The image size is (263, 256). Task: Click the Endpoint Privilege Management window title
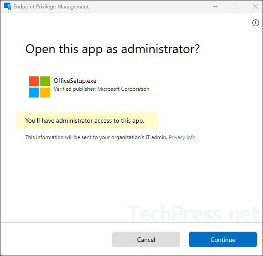point(51,7)
